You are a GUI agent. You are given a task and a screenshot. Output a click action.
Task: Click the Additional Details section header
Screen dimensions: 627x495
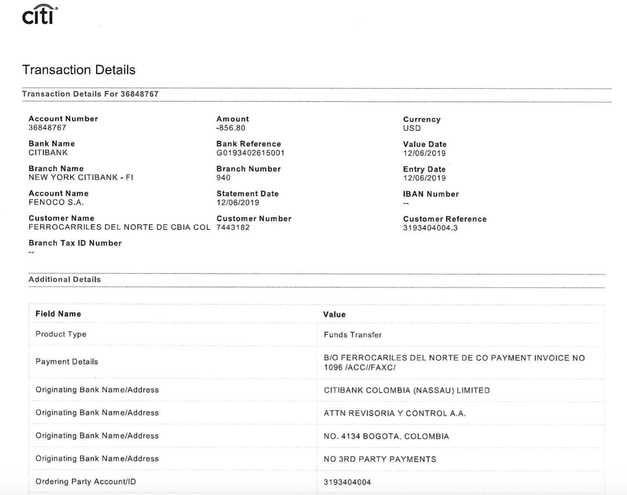(x=65, y=280)
